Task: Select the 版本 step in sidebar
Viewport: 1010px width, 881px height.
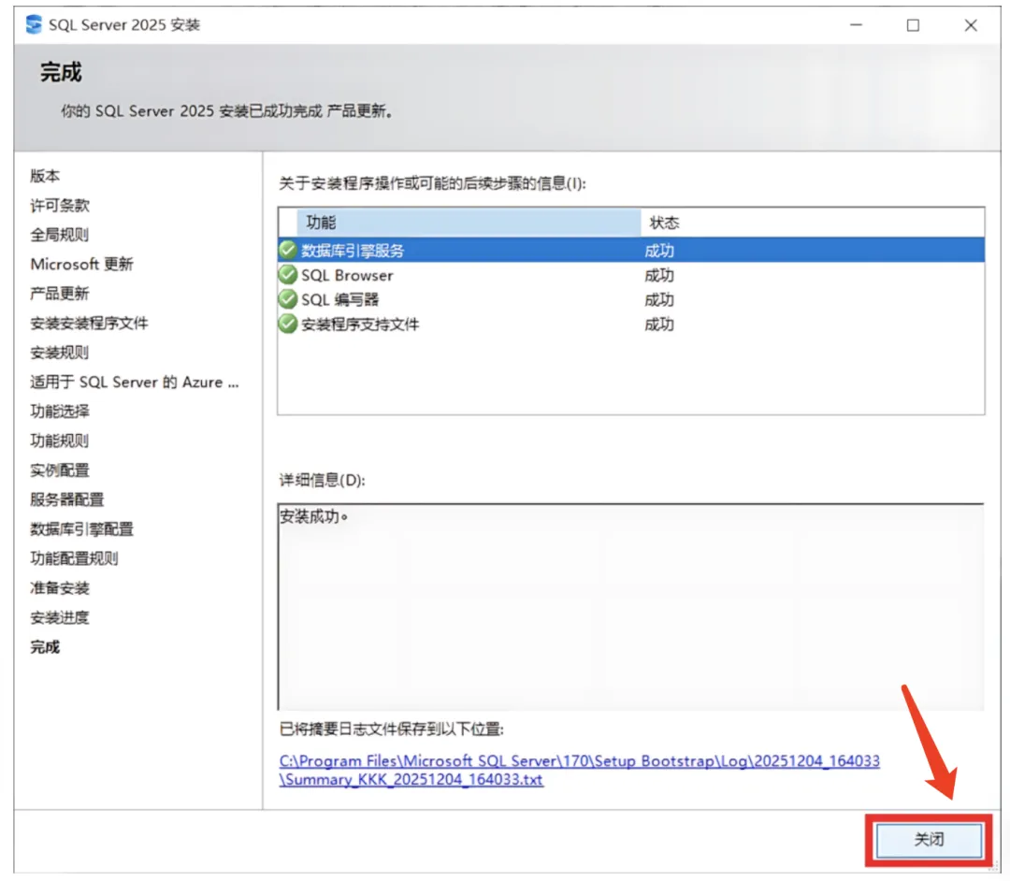Action: [45, 176]
